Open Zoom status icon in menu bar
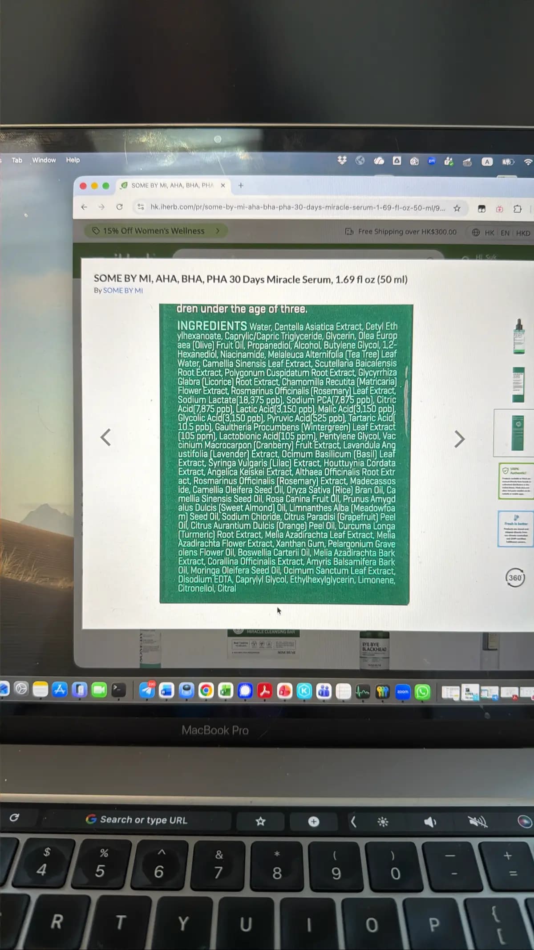This screenshot has width=534, height=950. pos(432,161)
